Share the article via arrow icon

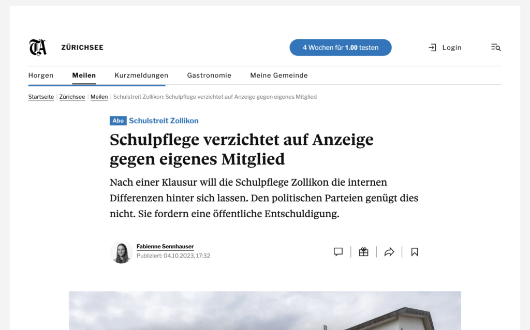389,252
